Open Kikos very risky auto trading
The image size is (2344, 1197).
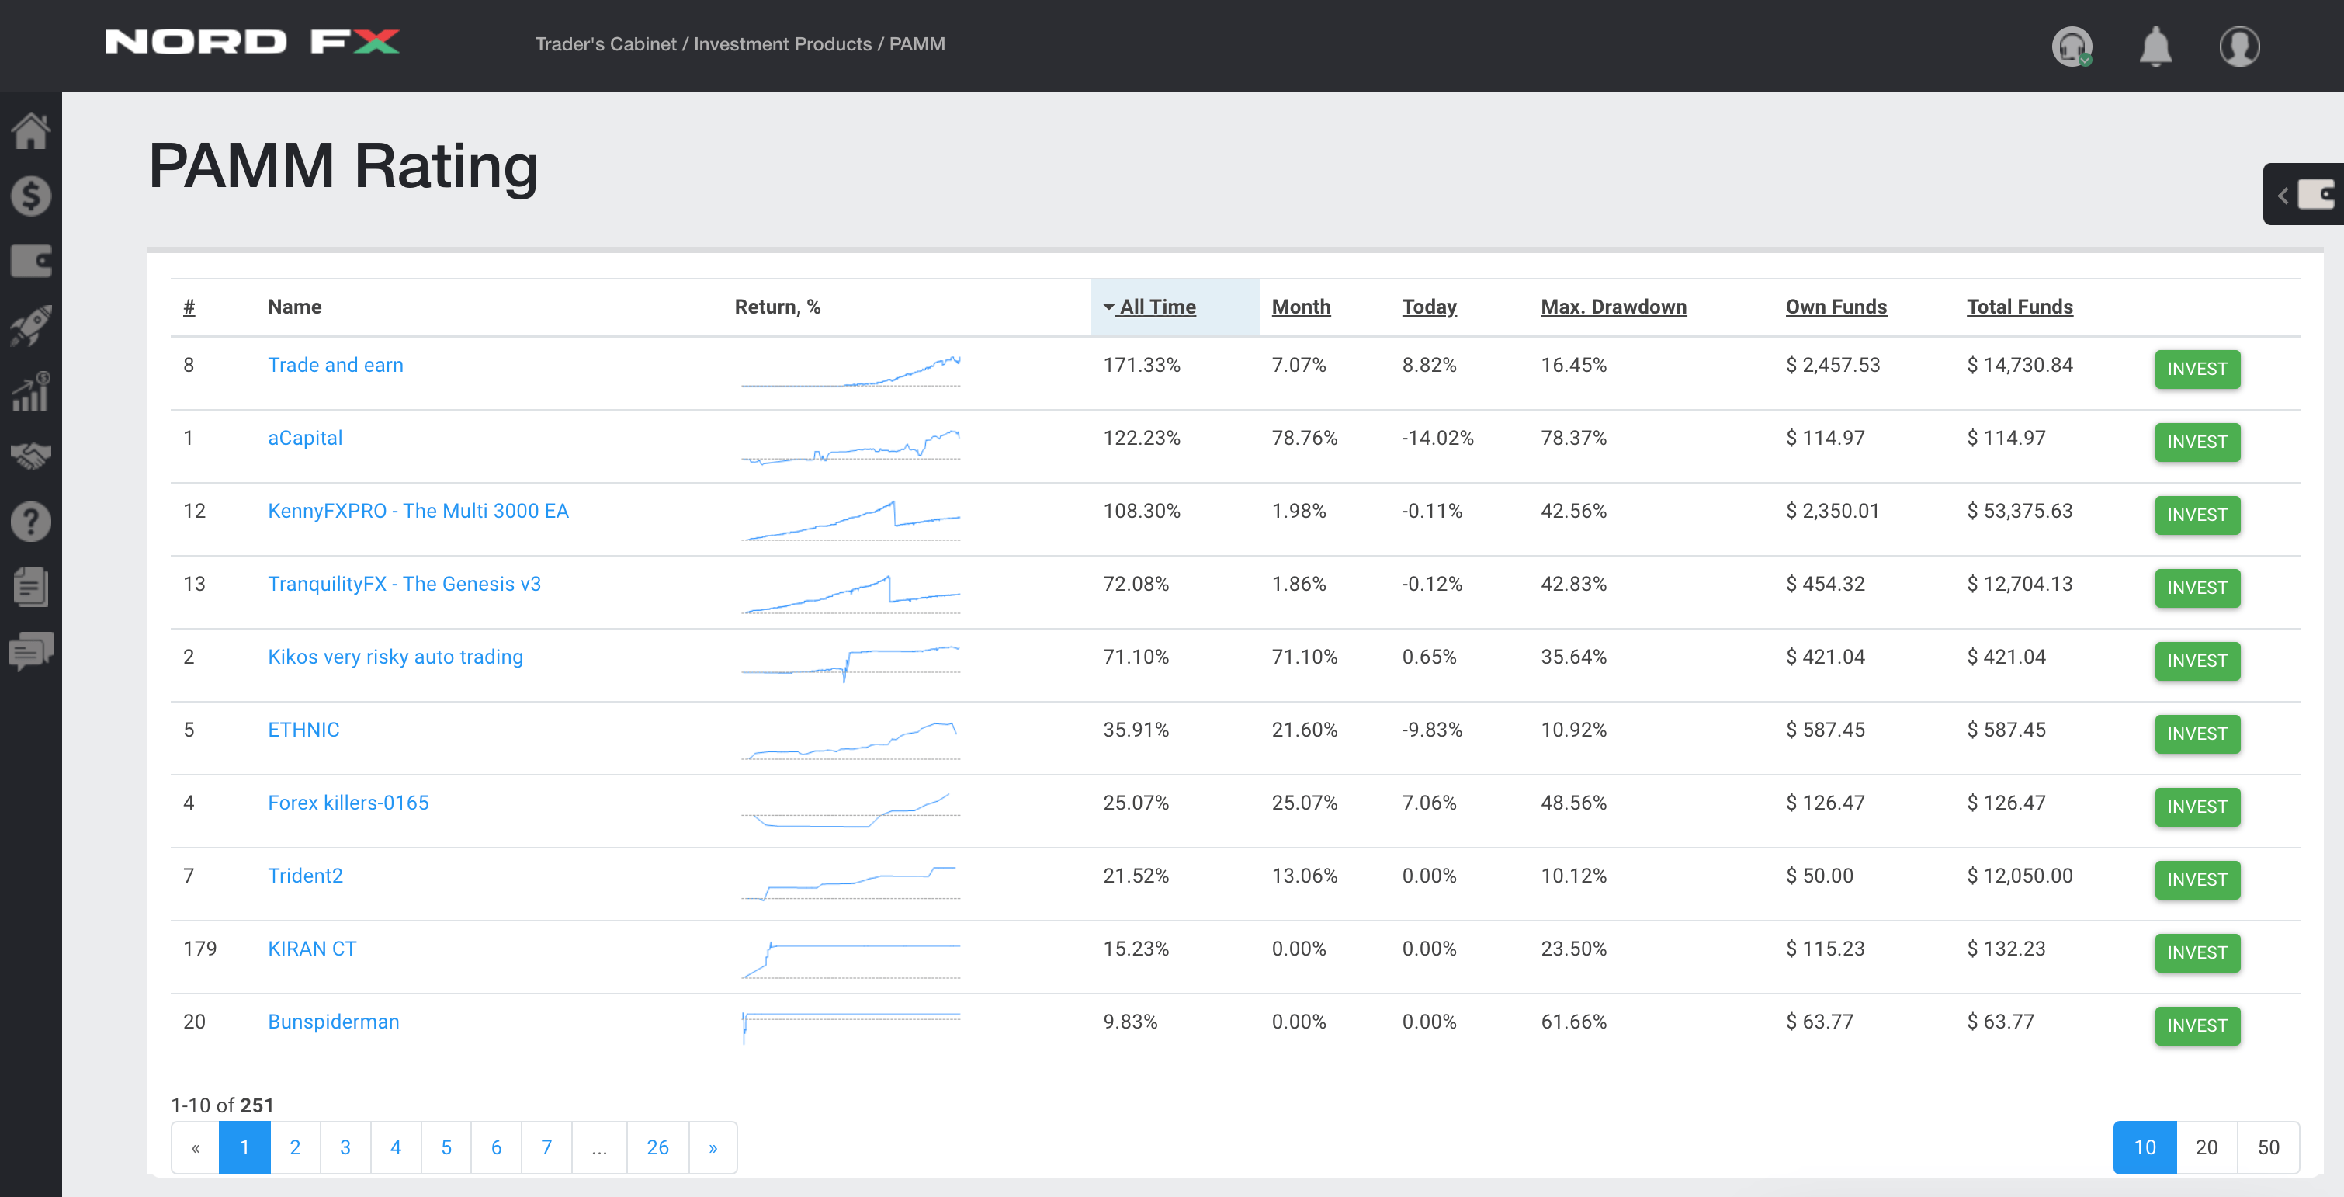pyautogui.click(x=395, y=656)
